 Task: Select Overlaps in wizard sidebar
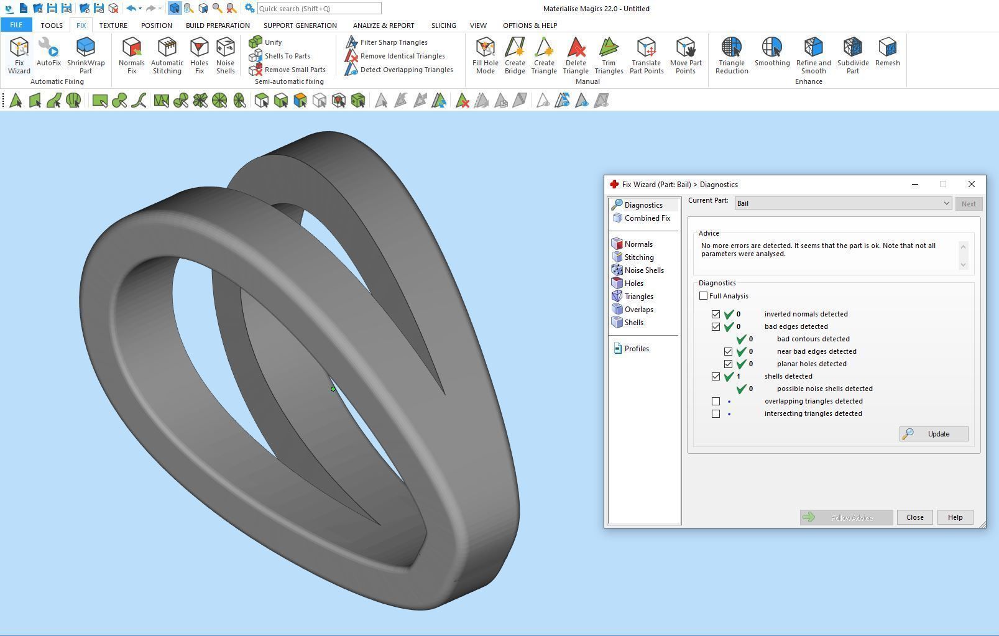click(633, 310)
